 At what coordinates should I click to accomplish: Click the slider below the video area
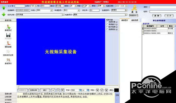tap(68, 87)
